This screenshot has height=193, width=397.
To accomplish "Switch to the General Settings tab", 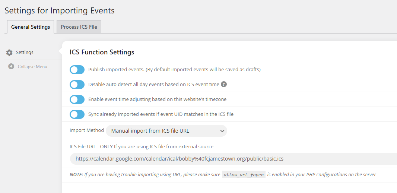I will pos(31,27).
